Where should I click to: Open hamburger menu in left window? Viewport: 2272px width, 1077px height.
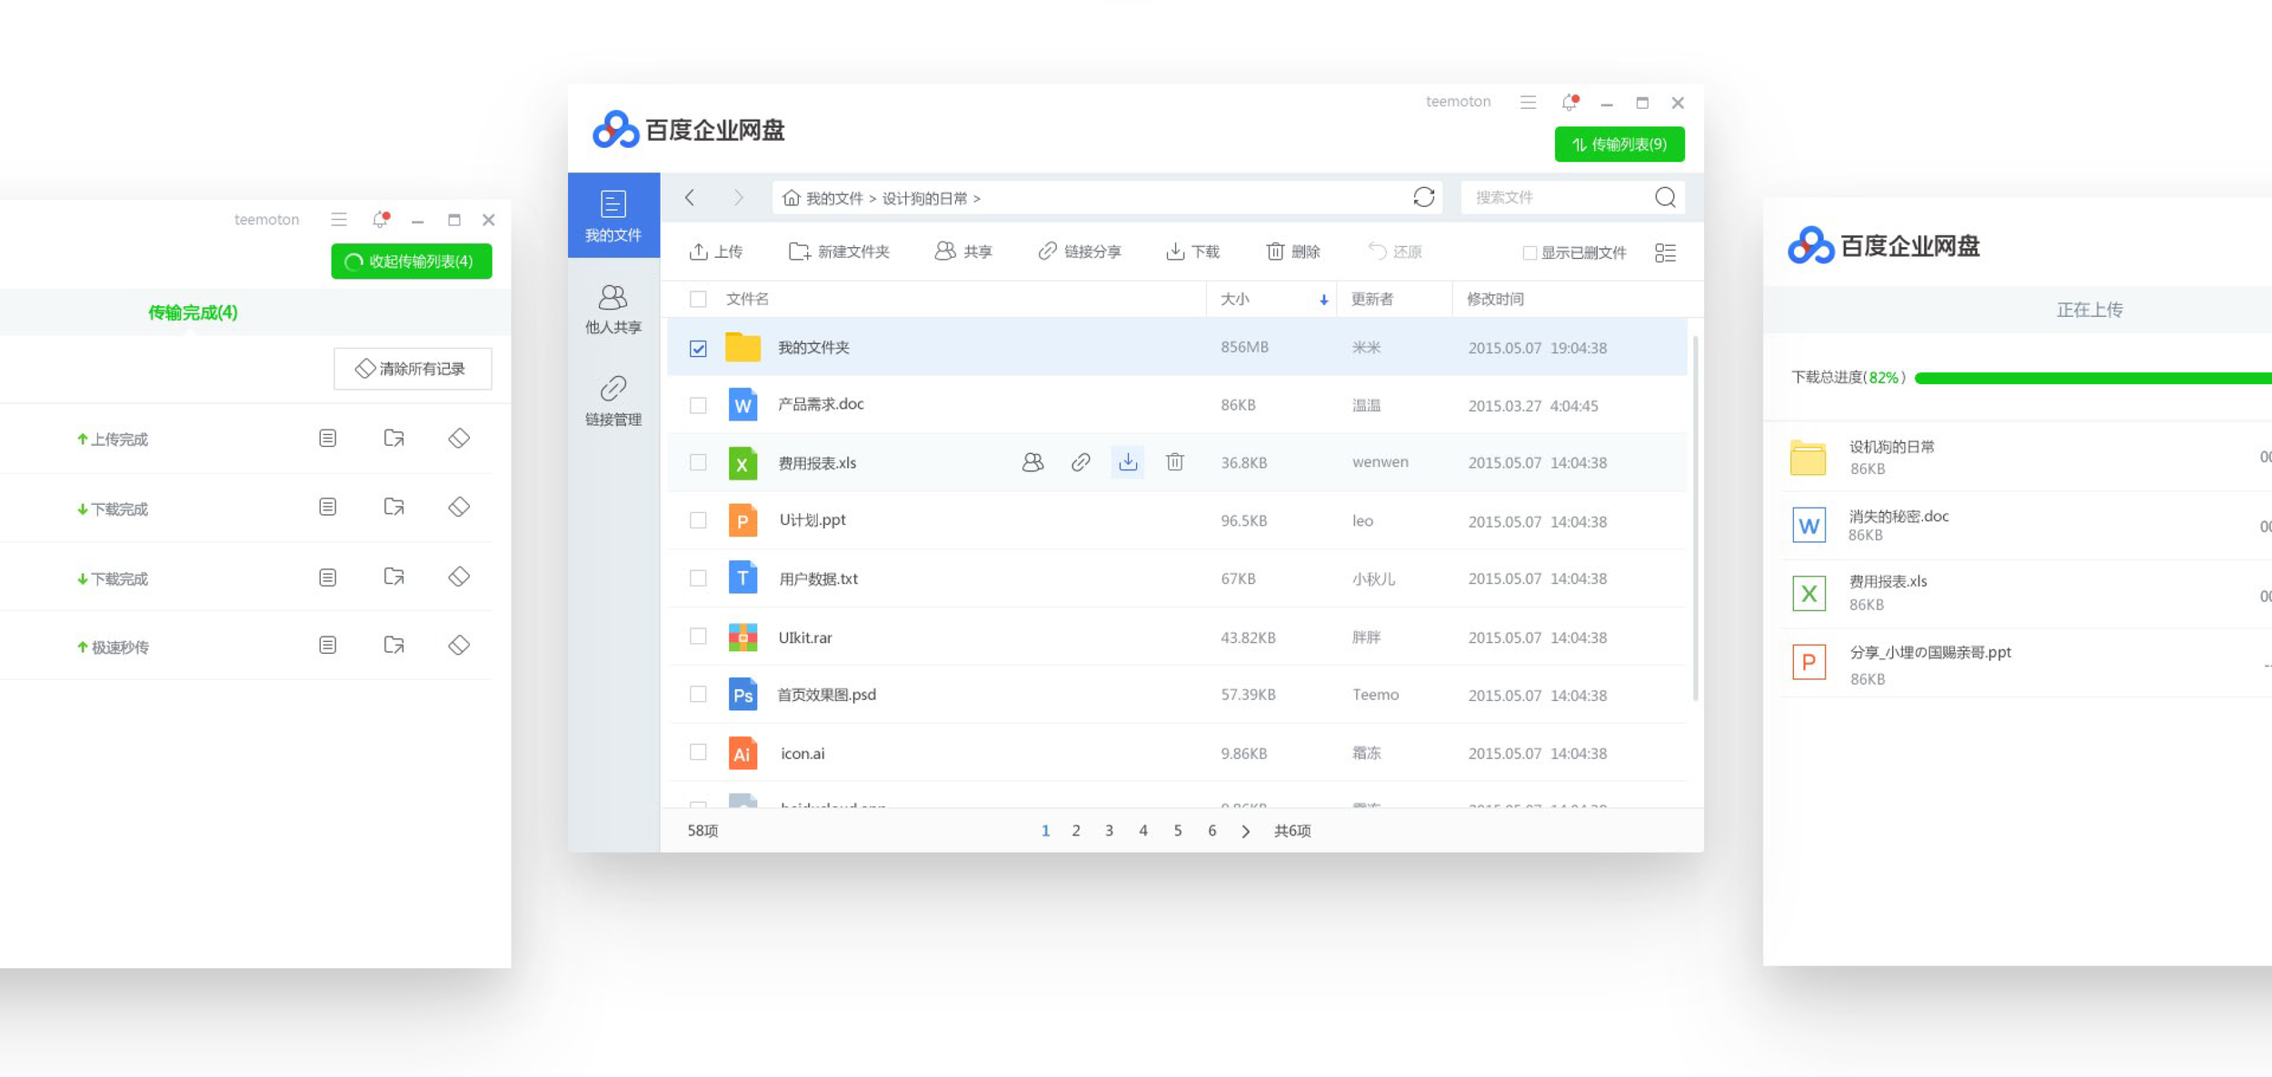click(339, 219)
